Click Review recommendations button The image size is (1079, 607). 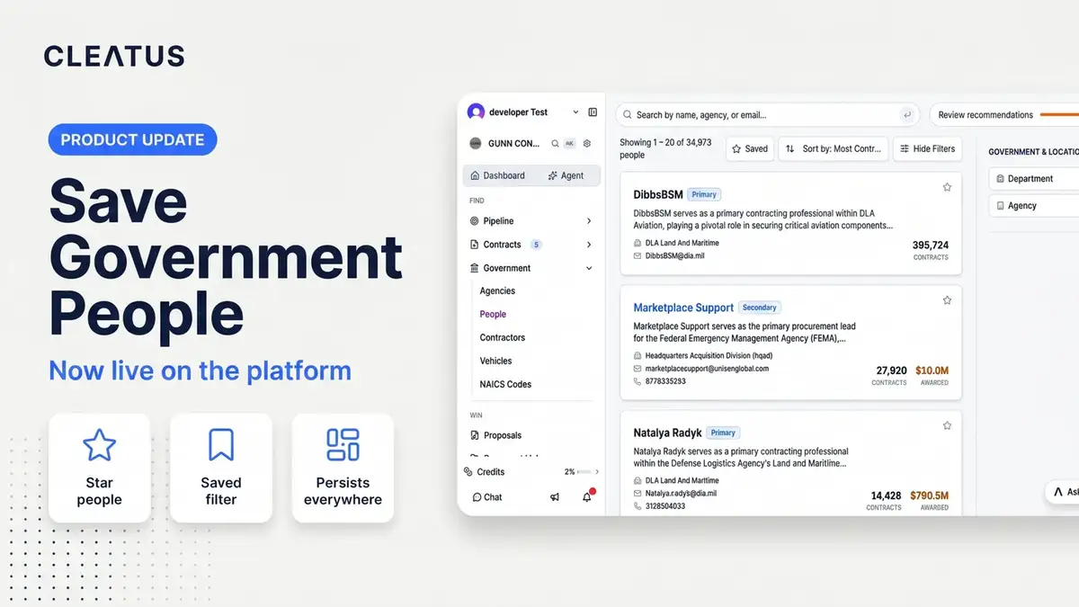pyautogui.click(x=1004, y=115)
